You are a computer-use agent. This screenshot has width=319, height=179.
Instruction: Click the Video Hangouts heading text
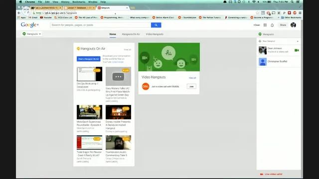[x=154, y=77]
